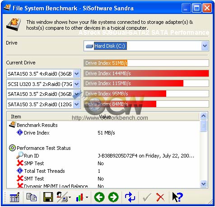Select the Performance Test Status heading
Image resolution: width=215 pixels, height=207 pixels.
[44, 148]
